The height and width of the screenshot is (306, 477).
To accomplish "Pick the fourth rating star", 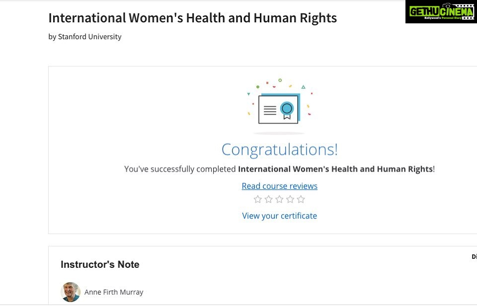I will click(x=290, y=200).
